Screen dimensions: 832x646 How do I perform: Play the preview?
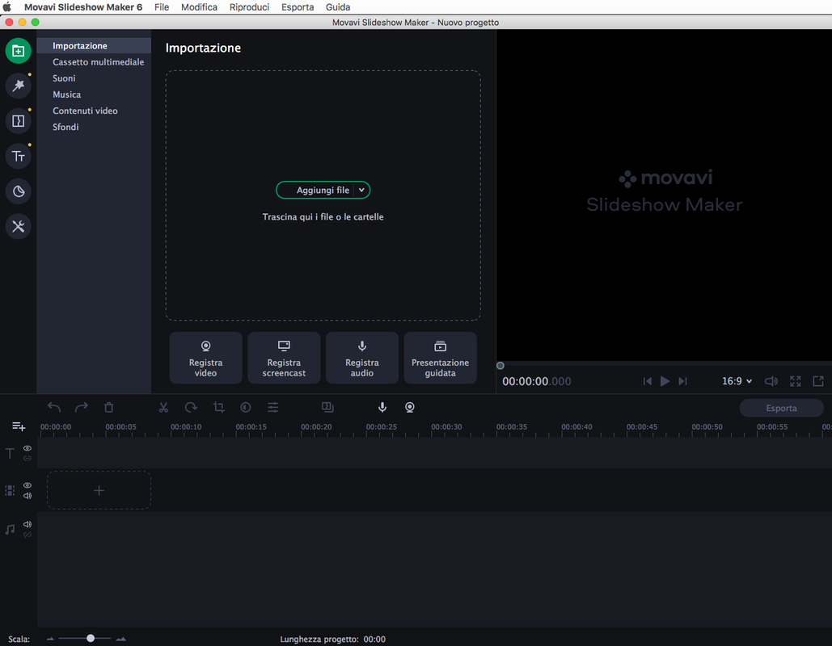pos(665,381)
